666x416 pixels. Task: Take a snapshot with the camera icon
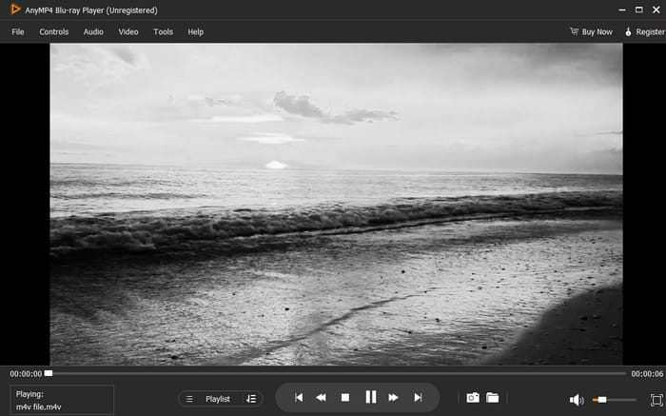473,398
